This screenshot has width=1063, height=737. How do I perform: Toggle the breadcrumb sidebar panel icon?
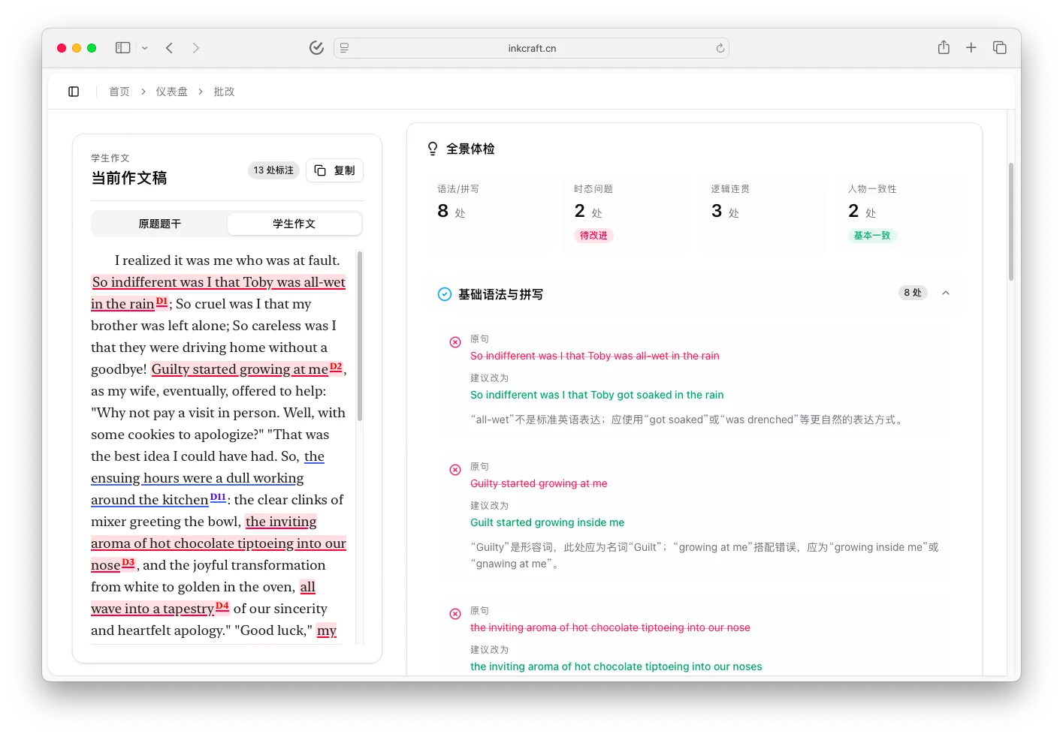pos(74,91)
